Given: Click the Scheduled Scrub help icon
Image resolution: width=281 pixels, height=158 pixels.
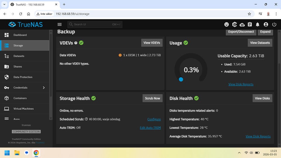Looking at the screenshot, I should (x=86, y=119).
